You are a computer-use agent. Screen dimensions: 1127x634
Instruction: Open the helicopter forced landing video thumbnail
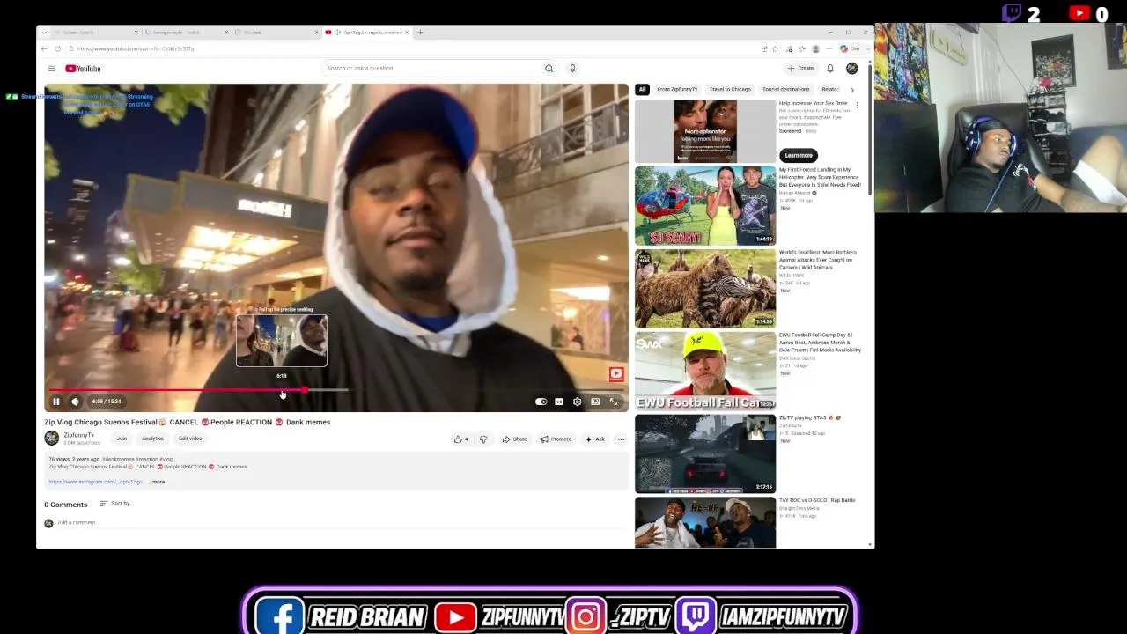(x=705, y=206)
